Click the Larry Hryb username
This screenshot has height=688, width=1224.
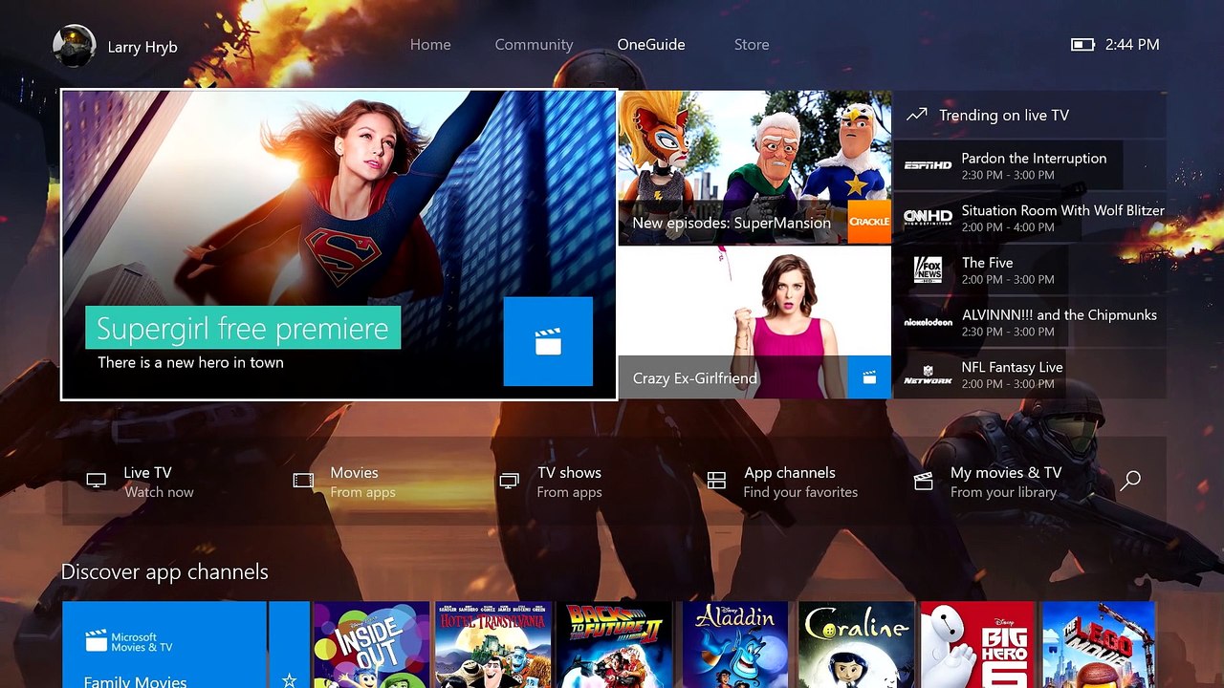(x=142, y=47)
